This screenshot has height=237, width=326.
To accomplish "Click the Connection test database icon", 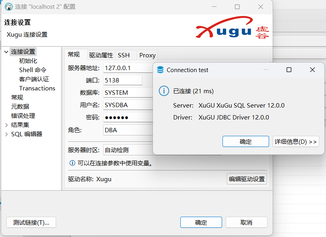I will [x=160, y=70].
